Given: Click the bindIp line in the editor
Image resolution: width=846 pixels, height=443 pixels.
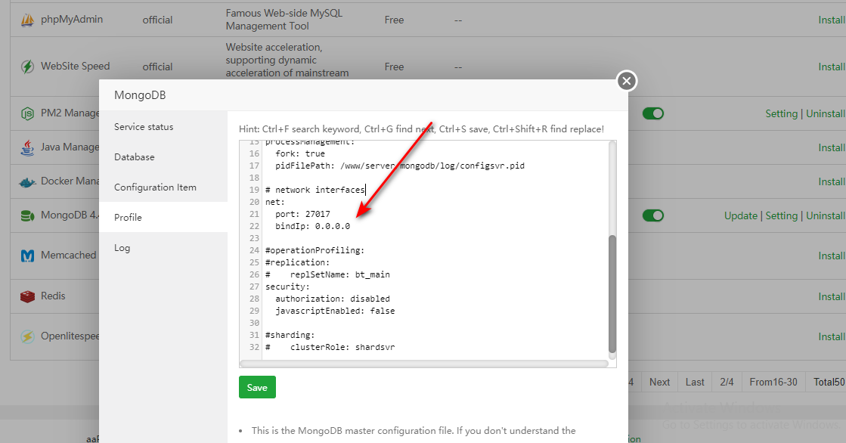Looking at the screenshot, I should 312,226.
